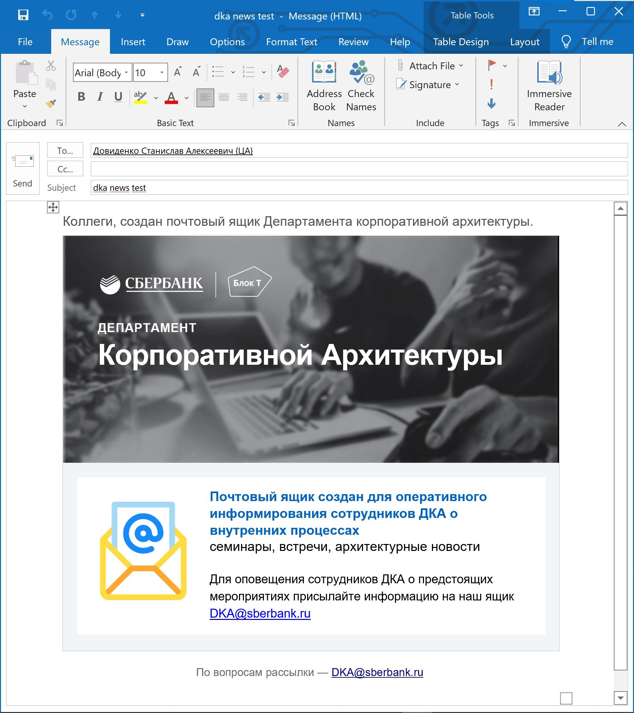
Task: Toggle Bold formatting
Action: coord(81,97)
